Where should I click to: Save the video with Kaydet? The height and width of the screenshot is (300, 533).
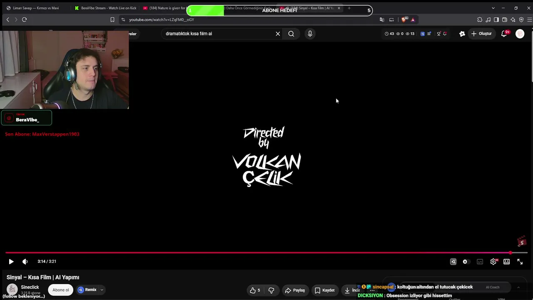tap(325, 290)
